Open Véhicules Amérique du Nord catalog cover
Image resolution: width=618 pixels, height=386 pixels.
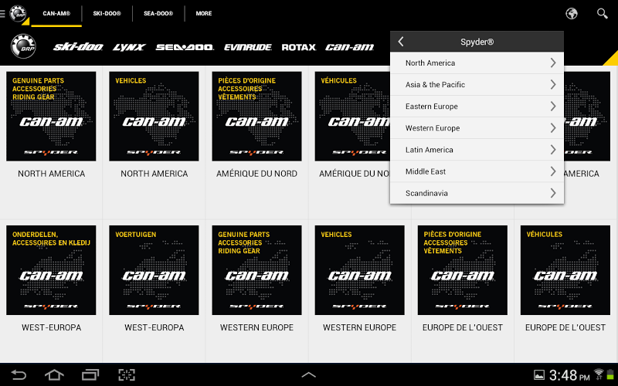tap(352, 117)
